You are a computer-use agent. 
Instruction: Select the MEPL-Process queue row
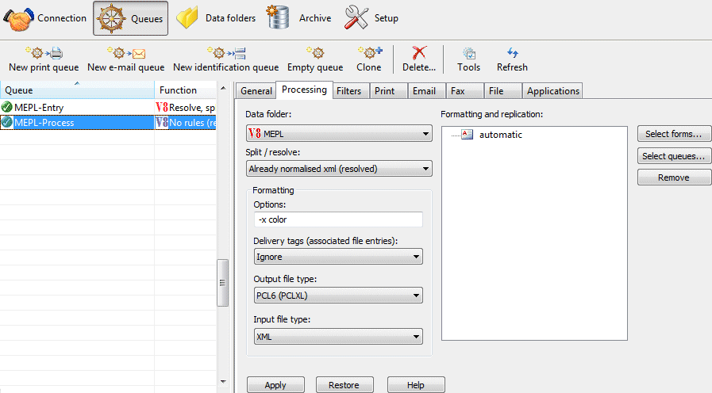108,122
